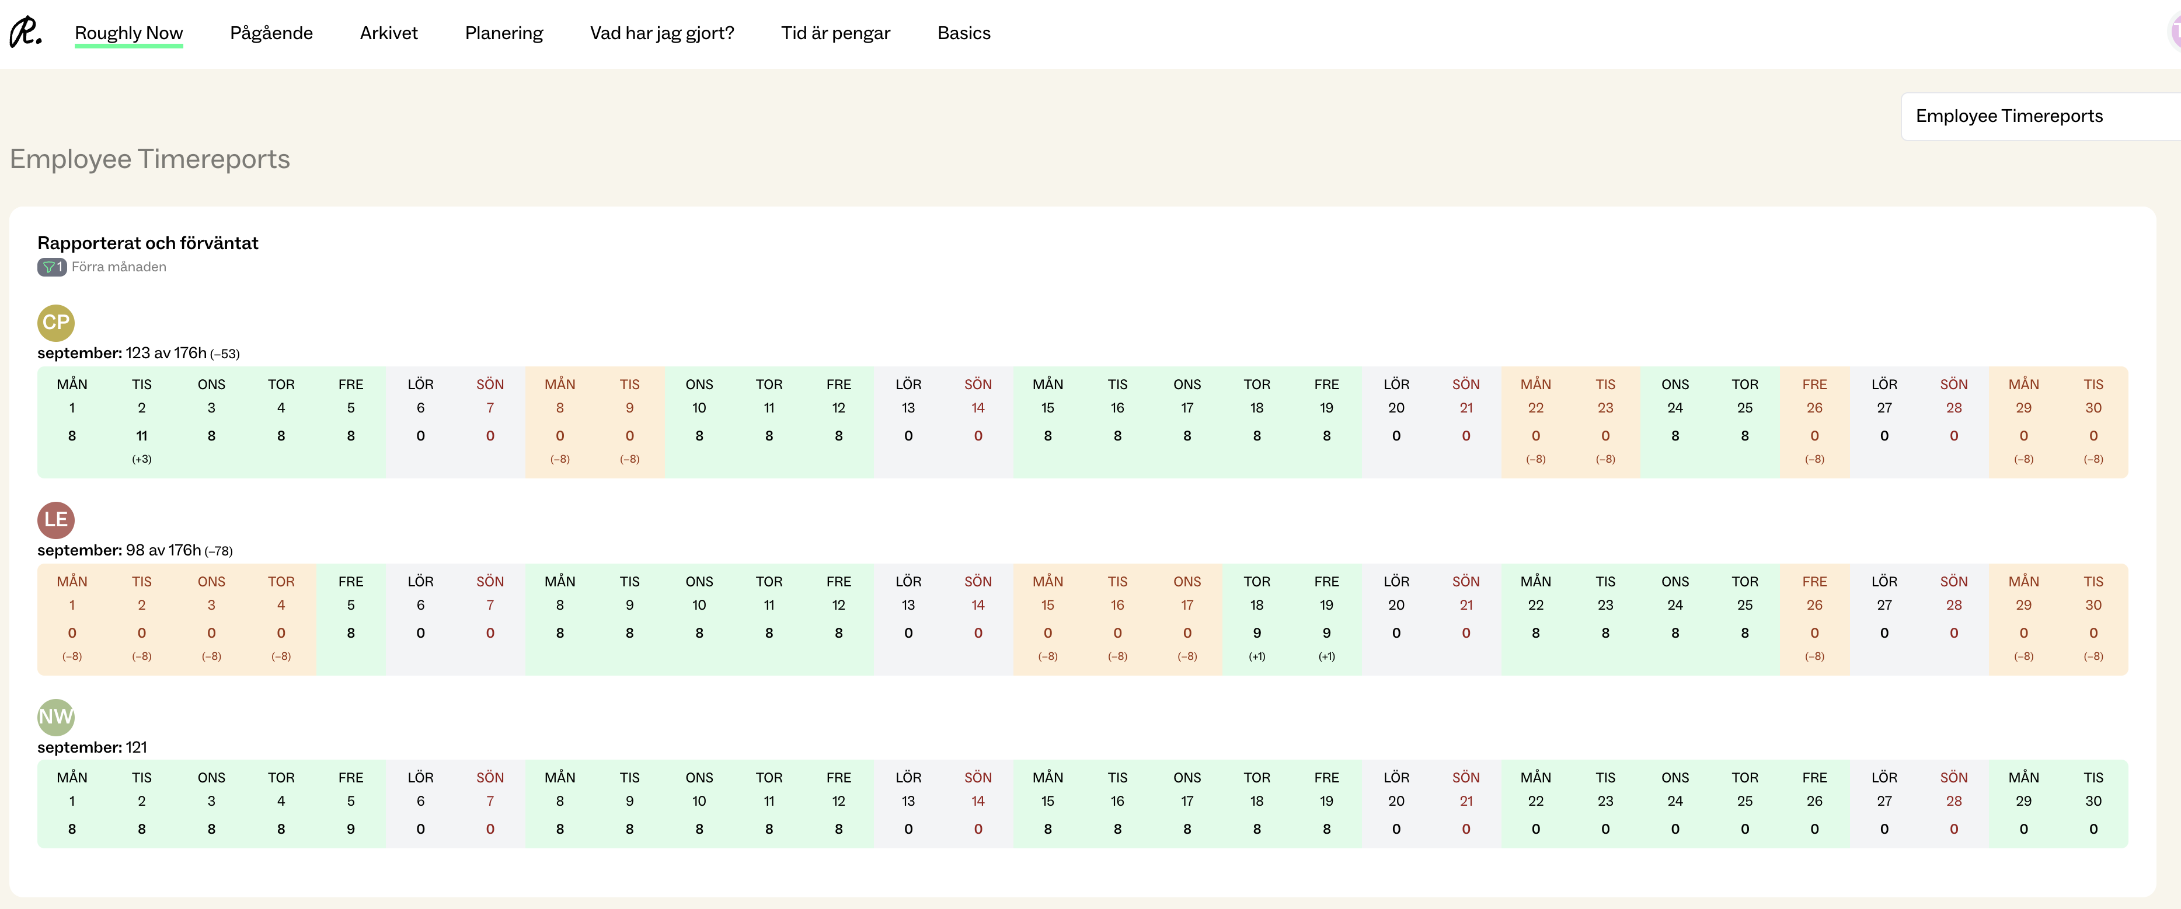The height and width of the screenshot is (909, 2181).
Task: Click LE's Thursday 18 cell with 9 hours
Action: 1256,633
